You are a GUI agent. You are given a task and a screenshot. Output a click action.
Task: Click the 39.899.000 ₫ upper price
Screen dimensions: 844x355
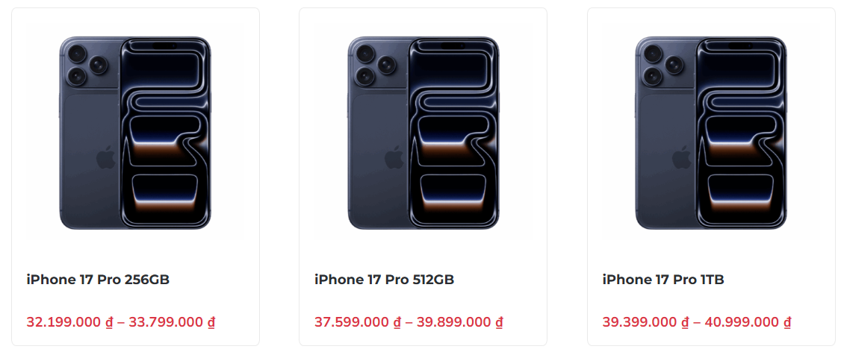(459, 322)
